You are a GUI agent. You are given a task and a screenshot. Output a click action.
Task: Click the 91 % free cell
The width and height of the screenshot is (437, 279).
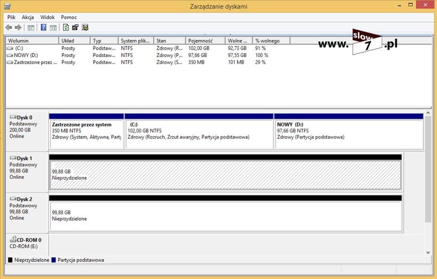point(260,48)
